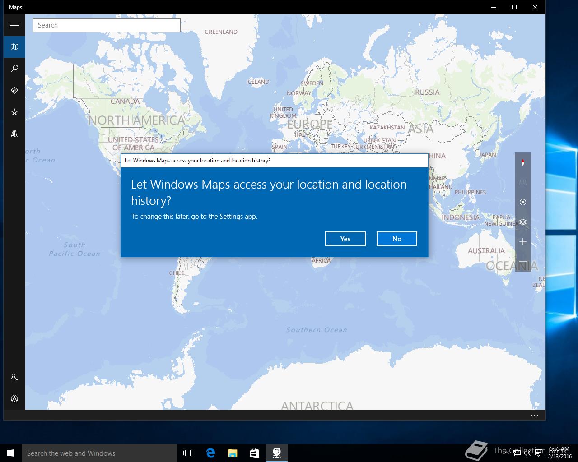Open Directions from the sidebar
Image resolution: width=578 pixels, height=462 pixels.
coord(14,90)
